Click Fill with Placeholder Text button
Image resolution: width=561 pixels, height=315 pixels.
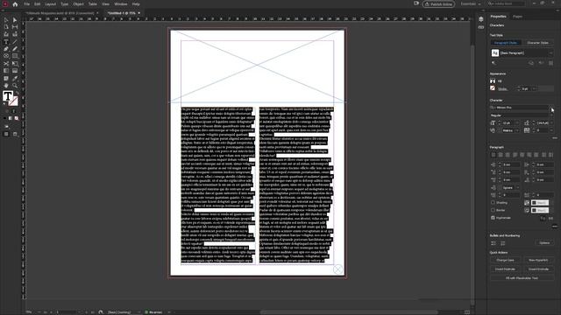[x=522, y=278]
